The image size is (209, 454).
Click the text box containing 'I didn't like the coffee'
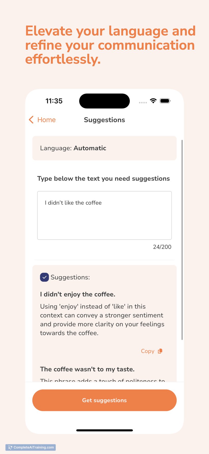click(x=104, y=215)
